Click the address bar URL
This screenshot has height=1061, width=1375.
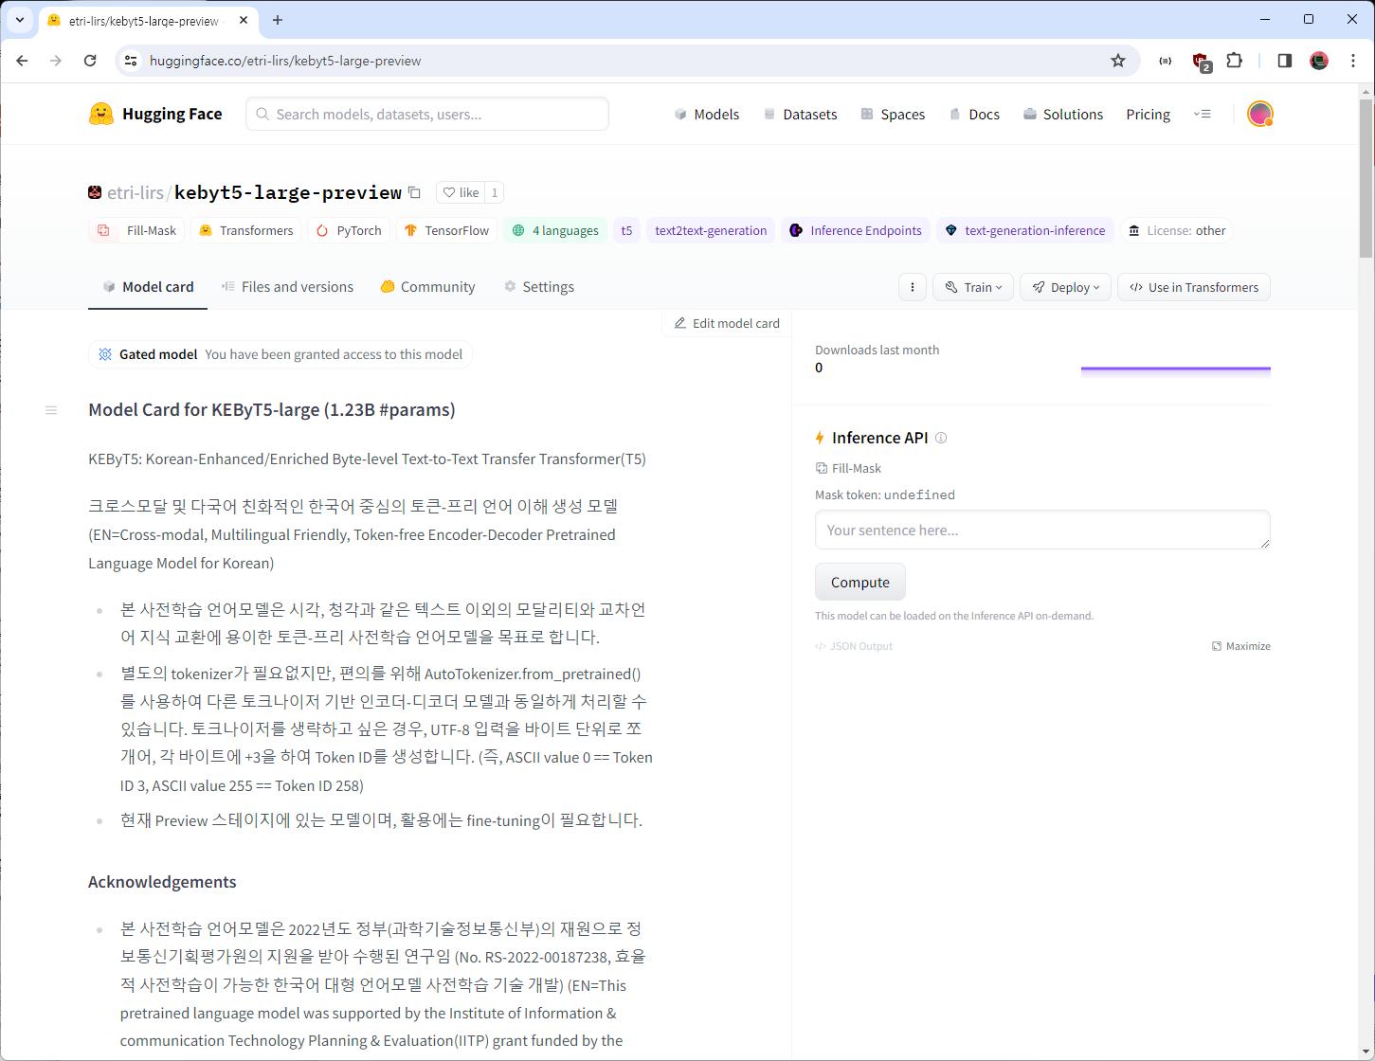pos(285,61)
